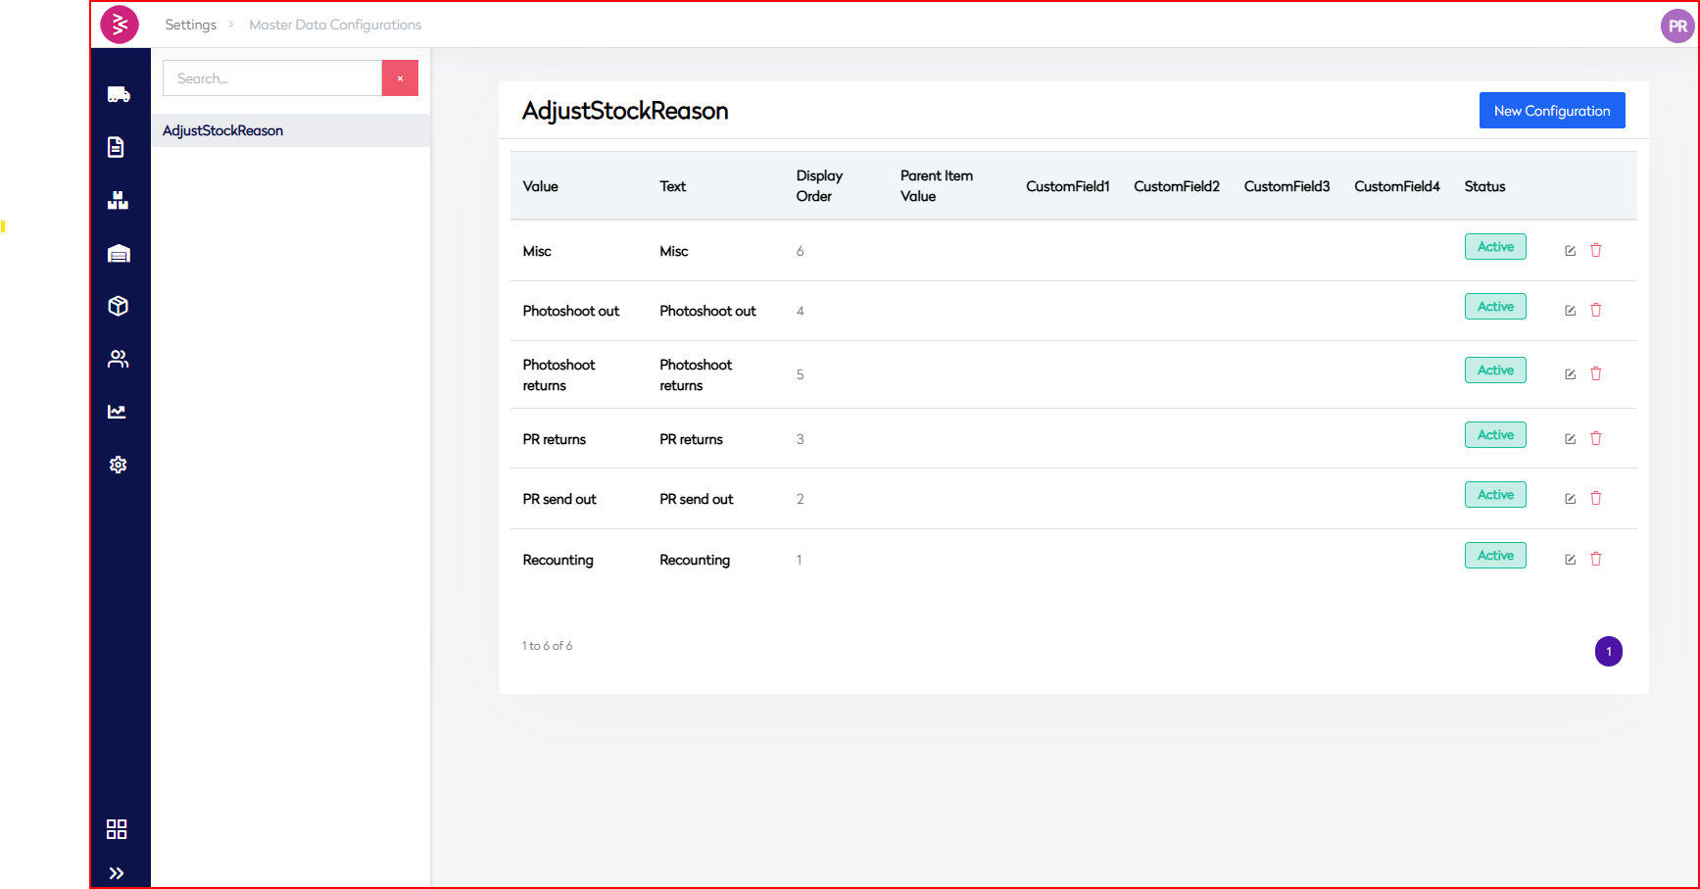Clear search with the red X button
Image resolution: width=1700 pixels, height=889 pixels.
[x=400, y=78]
